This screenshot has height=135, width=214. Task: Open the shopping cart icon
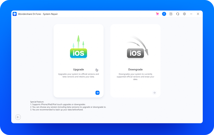click(x=157, y=14)
